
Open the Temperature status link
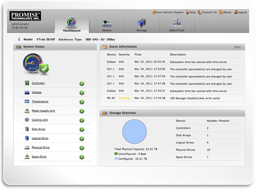(40, 102)
